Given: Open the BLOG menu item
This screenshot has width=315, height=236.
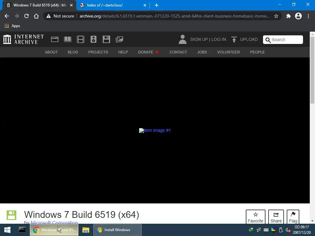Looking at the screenshot, I should coord(73,52).
